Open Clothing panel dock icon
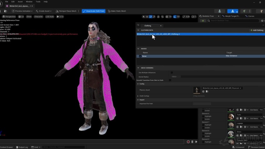 [x=138, y=25]
